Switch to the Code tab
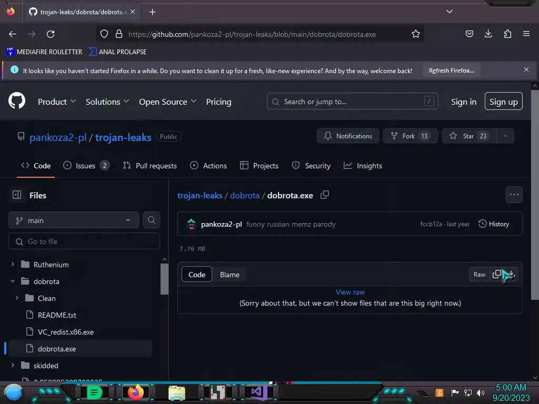 pos(36,166)
